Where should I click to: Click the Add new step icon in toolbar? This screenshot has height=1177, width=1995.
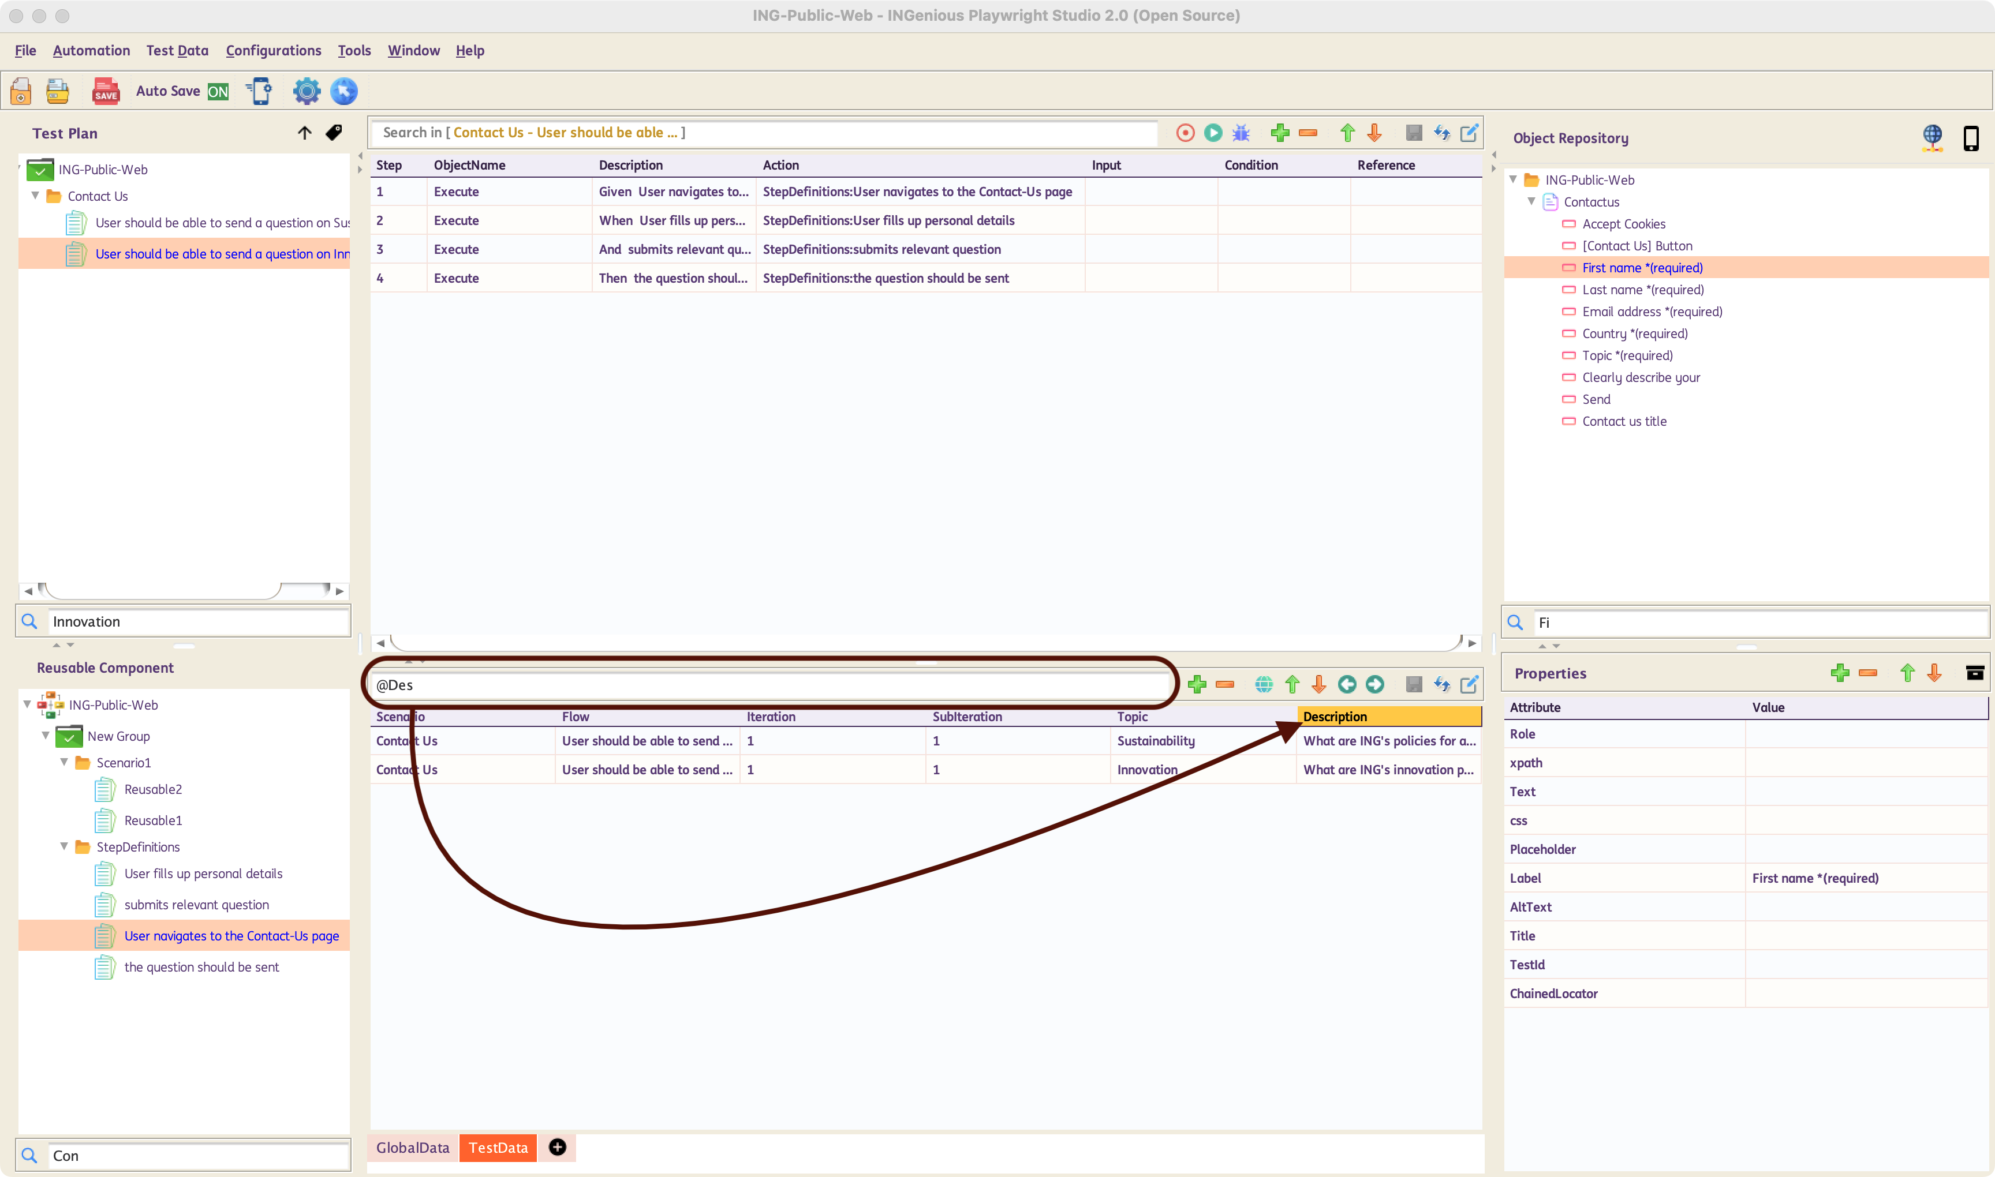pyautogui.click(x=1279, y=132)
